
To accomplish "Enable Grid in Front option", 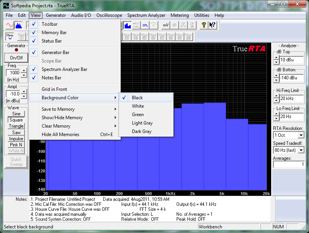I will (x=75, y=89).
